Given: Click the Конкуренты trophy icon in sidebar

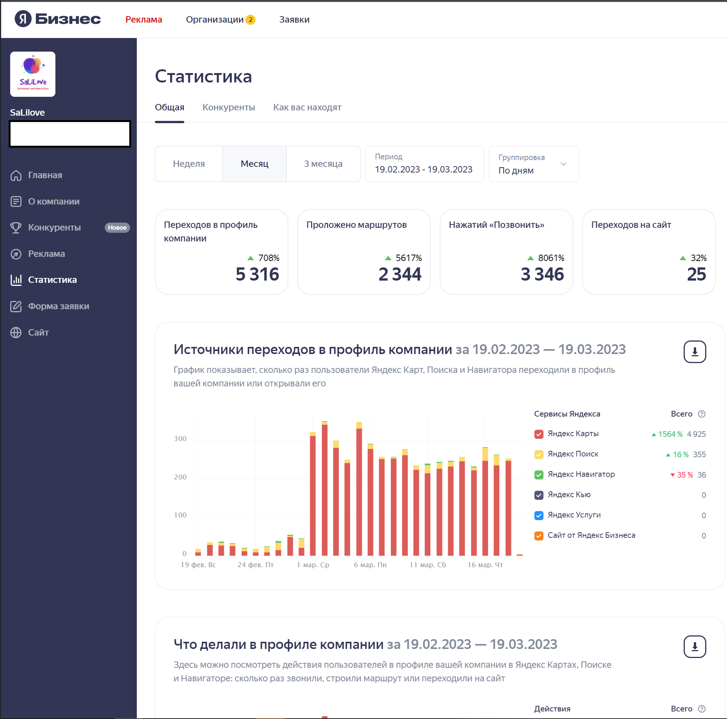Looking at the screenshot, I should 16,227.
